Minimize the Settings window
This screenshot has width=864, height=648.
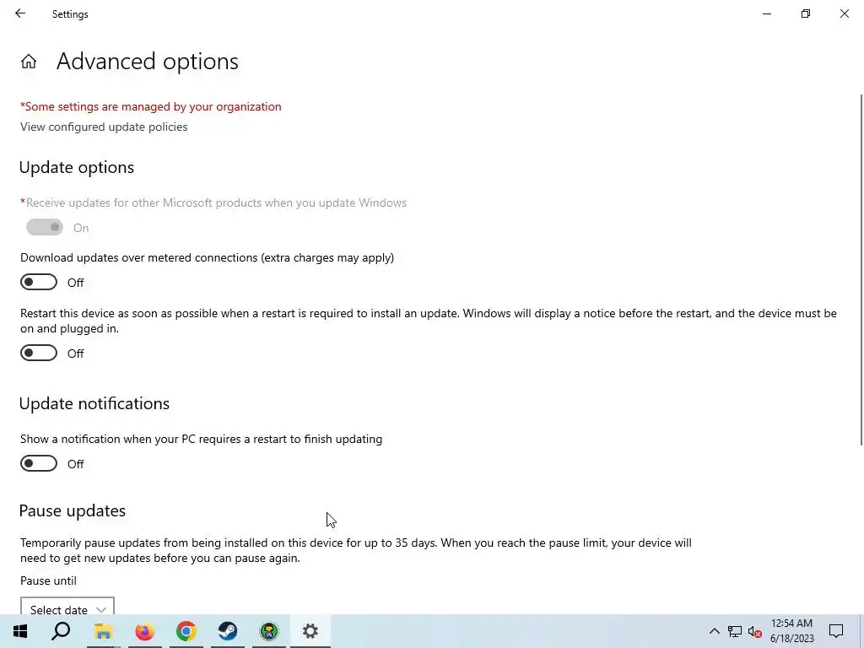click(x=766, y=13)
